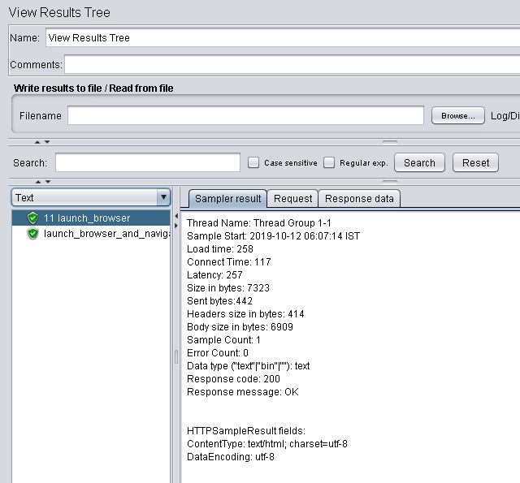The width and height of the screenshot is (520, 483).
Task: Click the DataEncoding: utf-8 line
Action: tap(231, 456)
